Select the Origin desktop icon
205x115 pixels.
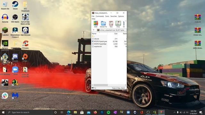coord(25,57)
